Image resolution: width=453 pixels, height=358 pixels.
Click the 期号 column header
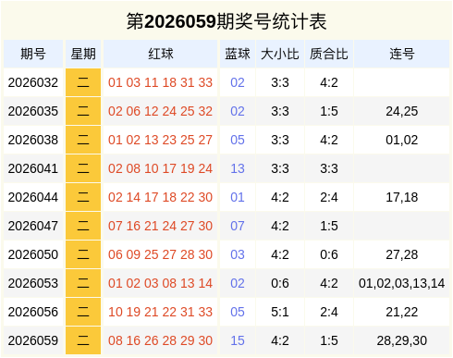coord(33,54)
